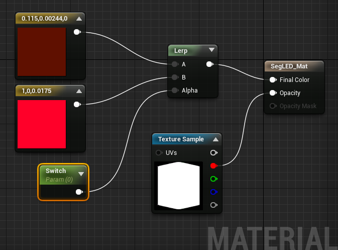Image resolution: width=338 pixels, height=250 pixels.
Task: Expand the Lerp node preview arrow
Action: point(211,50)
